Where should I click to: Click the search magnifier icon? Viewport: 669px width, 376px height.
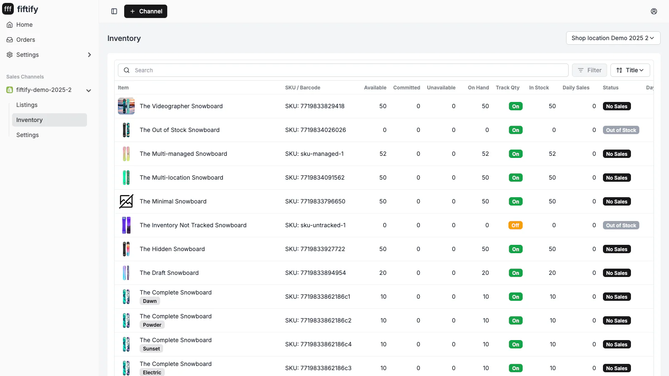point(127,70)
